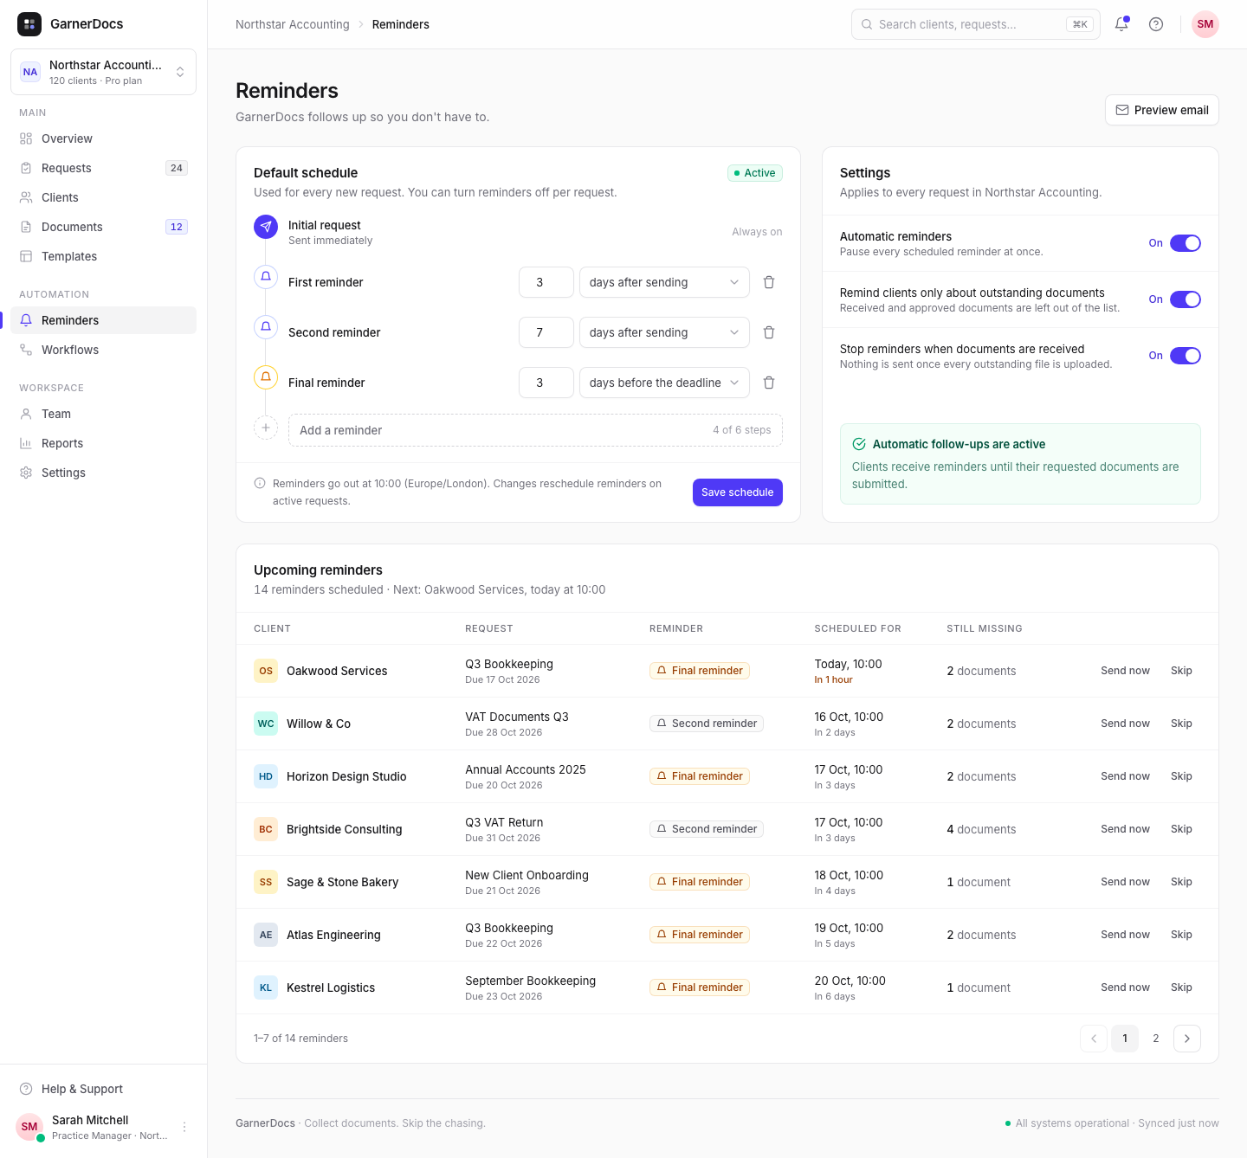Go to page 2 of reminders
This screenshot has width=1247, height=1158.
point(1156,1039)
